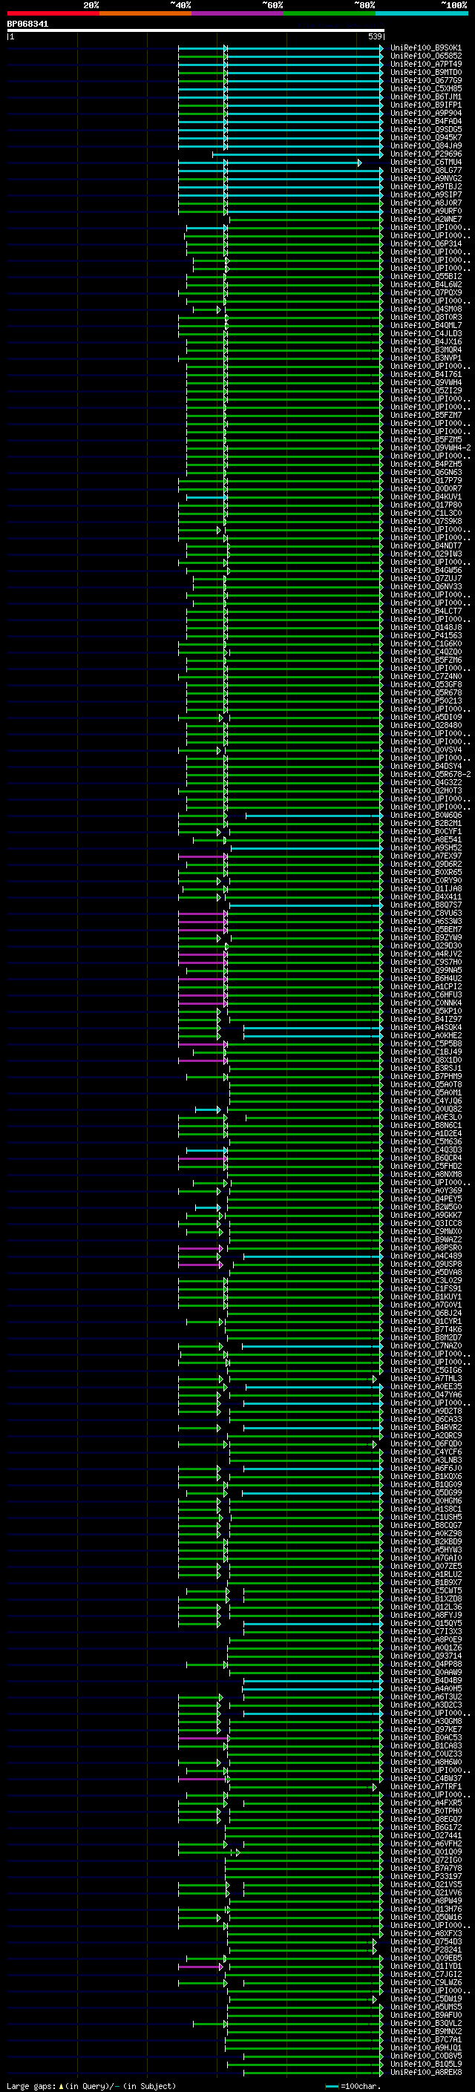Select the UniRef100_A9TBJ2 label

(425, 187)
